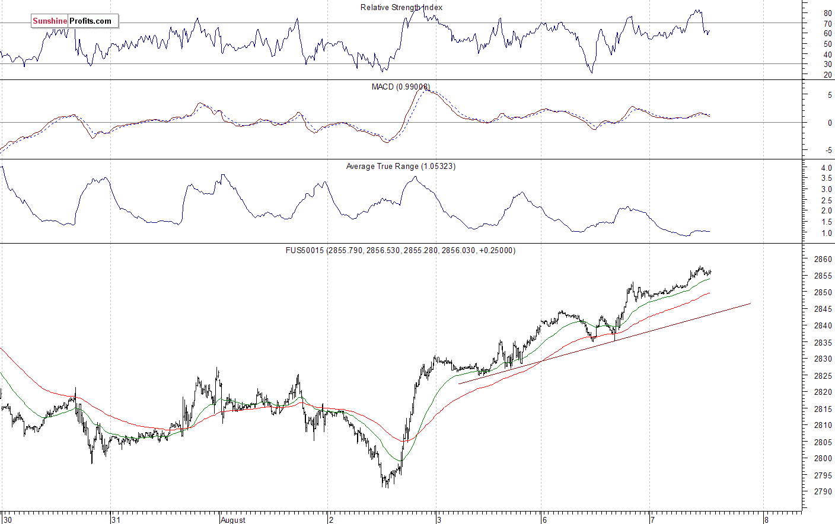Screen dimensions: 835x524
Task: Click the date label 2 on time axis
Action: point(331,520)
